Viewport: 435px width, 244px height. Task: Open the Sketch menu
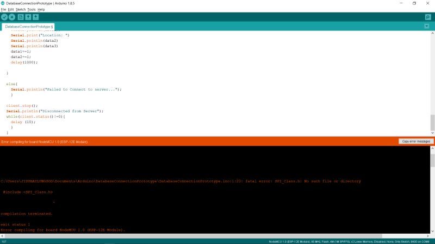pyautogui.click(x=21, y=9)
